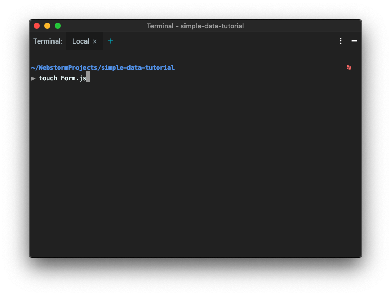Hide the terminal panel with the dash icon

[x=354, y=41]
